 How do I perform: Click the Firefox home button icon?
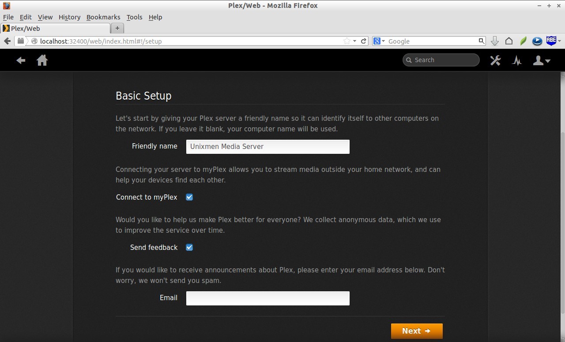[x=509, y=41]
